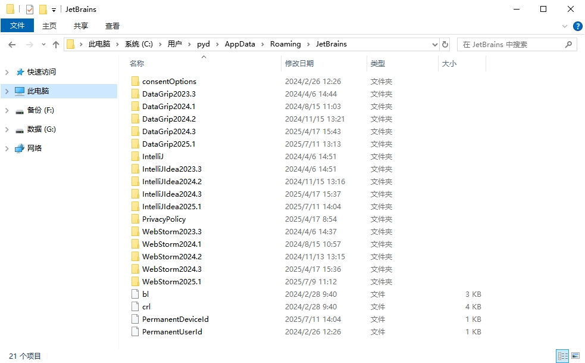
Task: Select PermanentDeviceId file icon
Action: click(135, 319)
